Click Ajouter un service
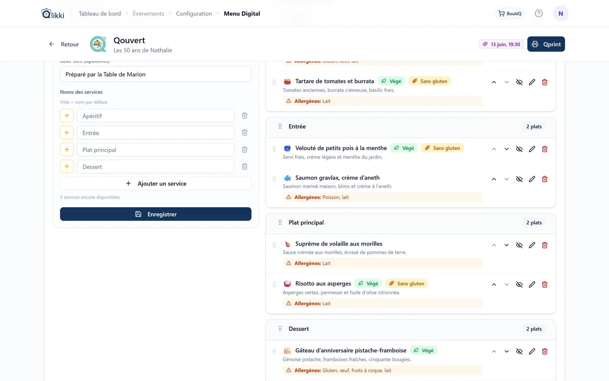The height and width of the screenshot is (381, 609). click(156, 184)
